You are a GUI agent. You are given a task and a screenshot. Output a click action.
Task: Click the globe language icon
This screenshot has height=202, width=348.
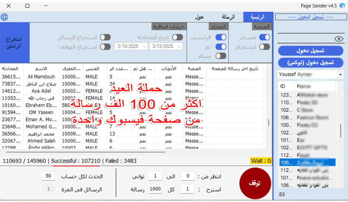(x=4, y=17)
